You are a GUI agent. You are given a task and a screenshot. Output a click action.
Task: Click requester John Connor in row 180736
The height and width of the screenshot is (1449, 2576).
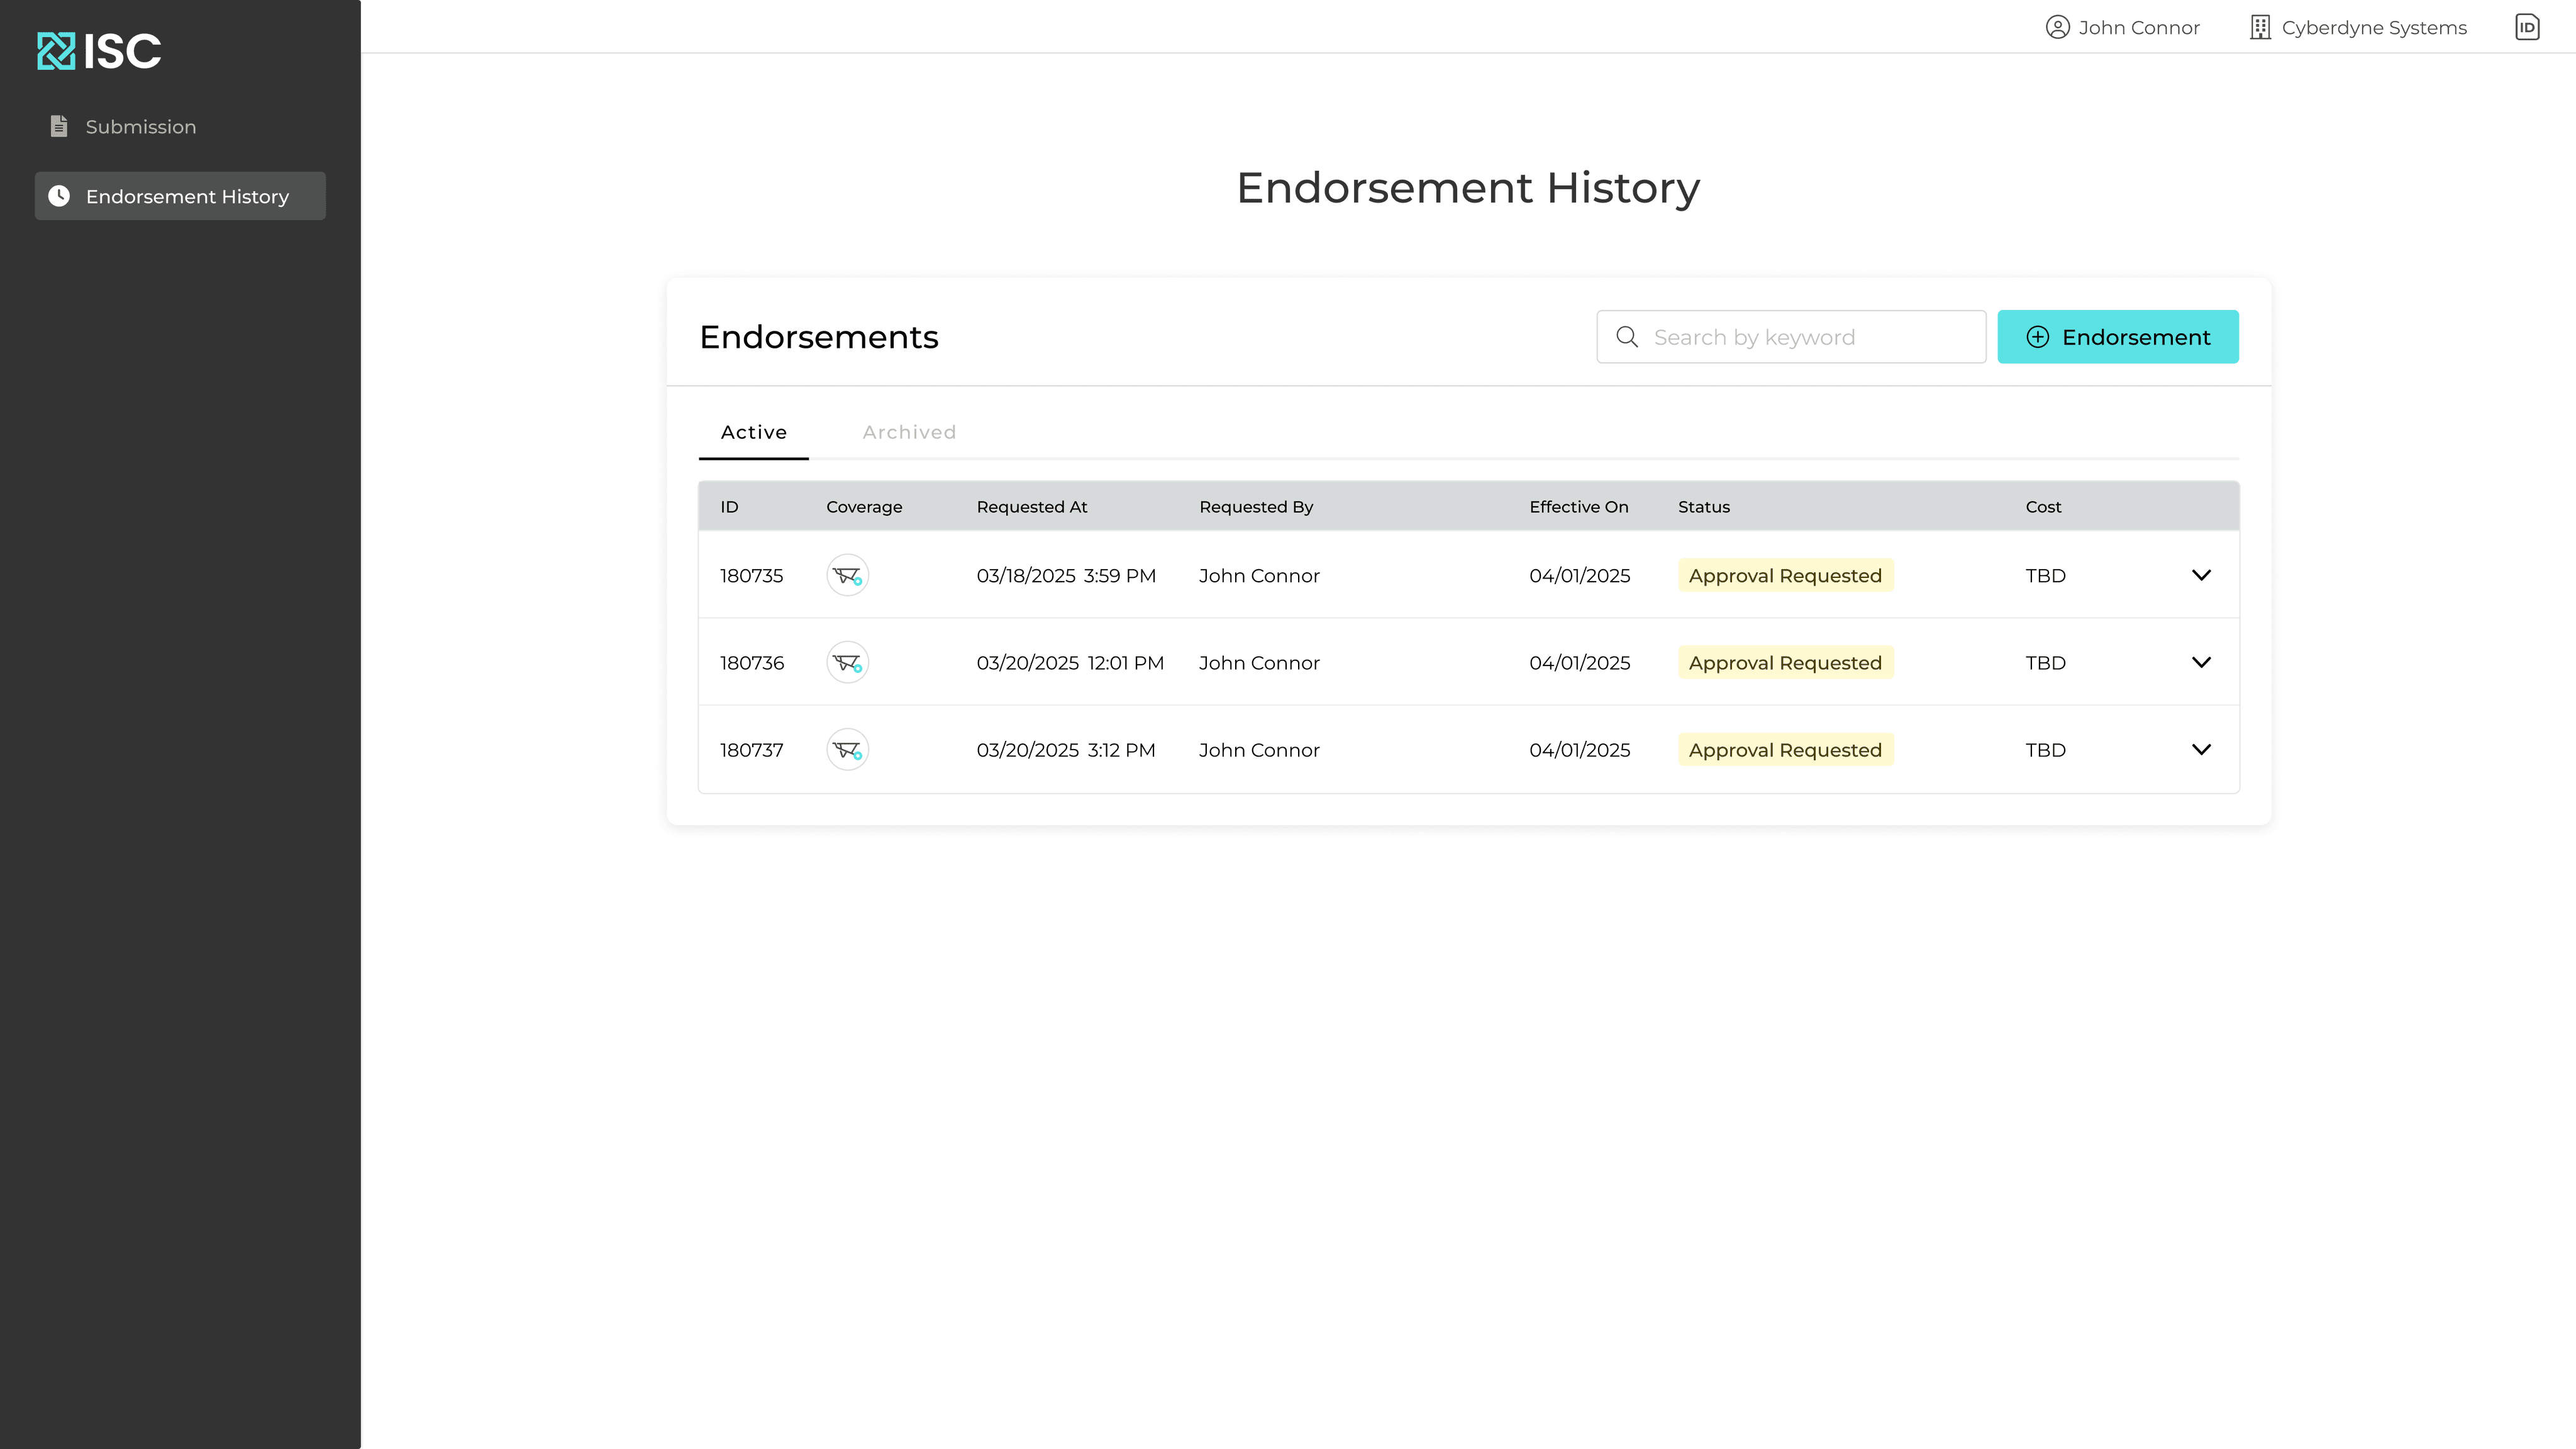point(1259,663)
